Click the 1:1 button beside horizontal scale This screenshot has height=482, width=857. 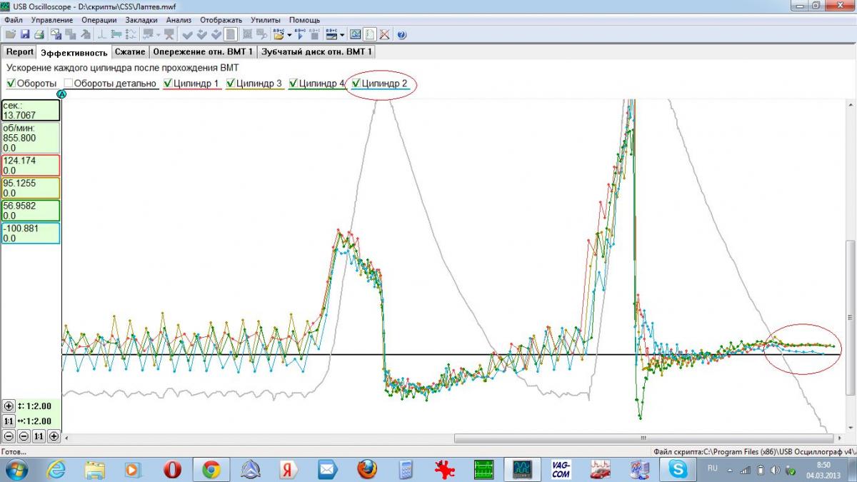9,421
